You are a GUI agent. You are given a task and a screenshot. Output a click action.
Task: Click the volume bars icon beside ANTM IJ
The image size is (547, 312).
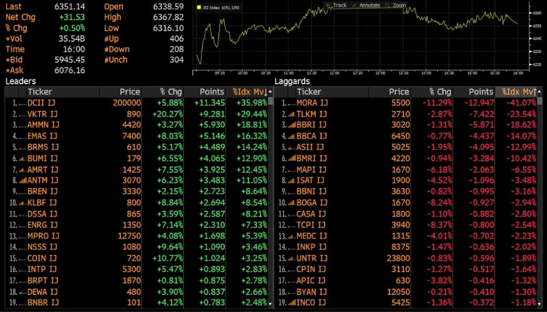coord(23,180)
